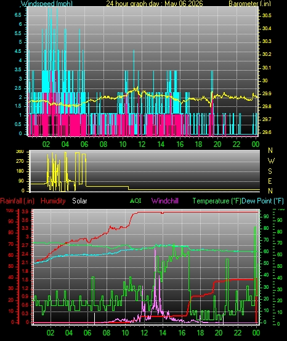The image size is (287, 341).
Task: Click the 0.9 rainfall axis value
Action: (25, 296)
